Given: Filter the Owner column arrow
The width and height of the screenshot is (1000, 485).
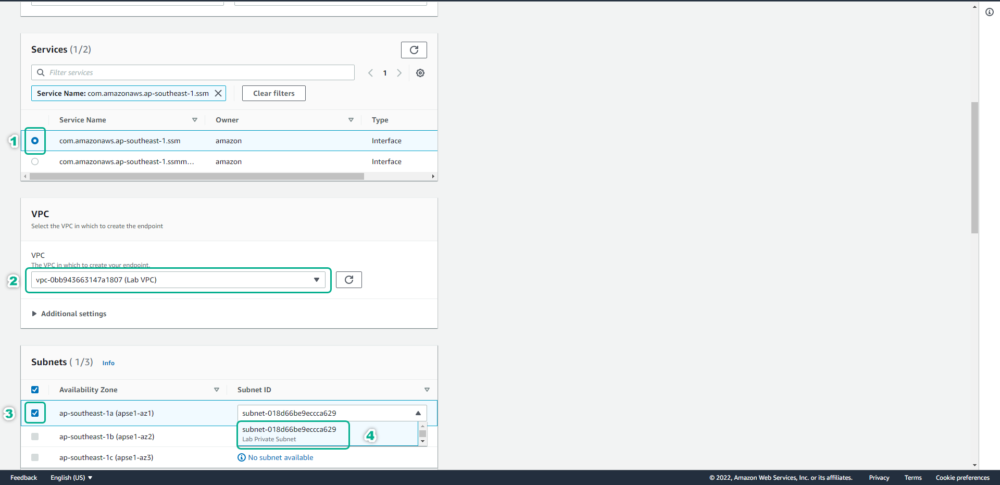Looking at the screenshot, I should tap(351, 120).
